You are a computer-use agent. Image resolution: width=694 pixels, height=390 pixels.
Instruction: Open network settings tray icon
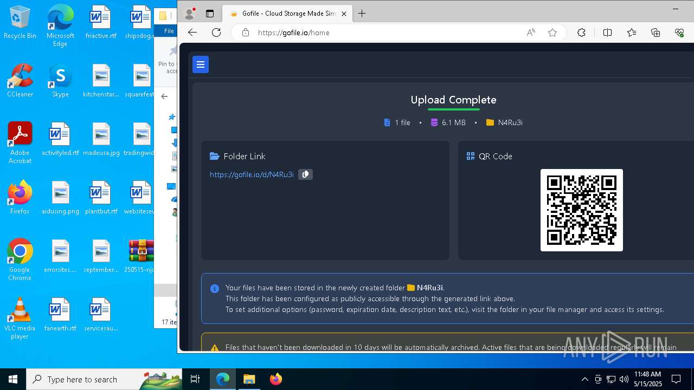(611, 379)
